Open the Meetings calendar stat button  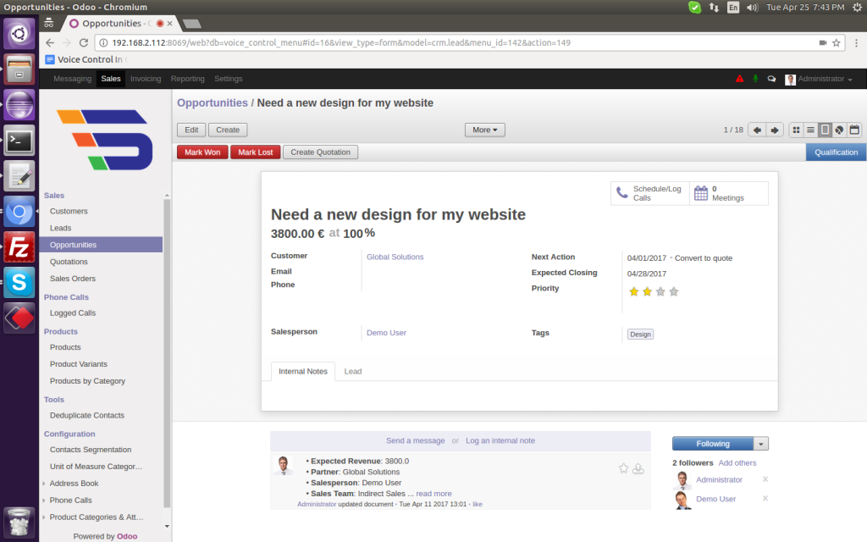[728, 193]
